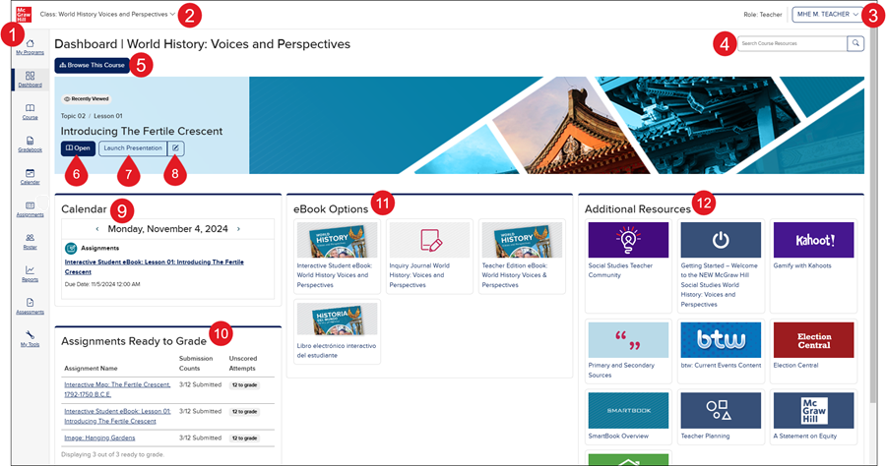Switch to Course in sidebar
Screen dimensions: 886x466
(30, 111)
